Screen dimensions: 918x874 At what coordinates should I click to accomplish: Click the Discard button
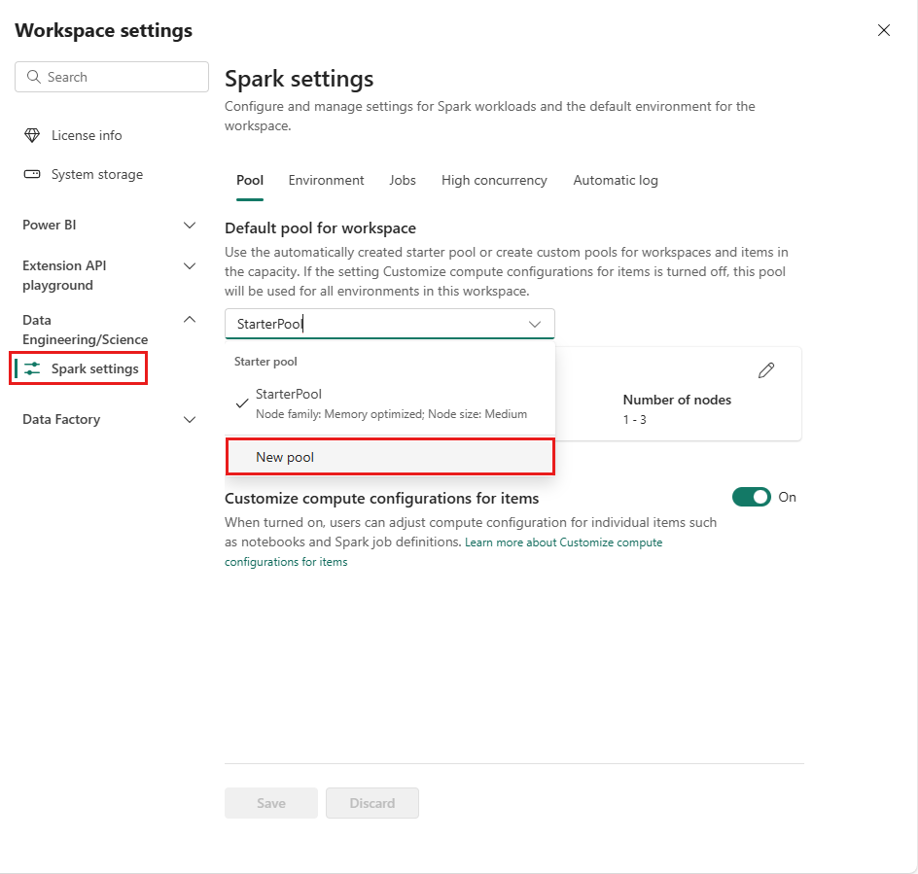372,803
